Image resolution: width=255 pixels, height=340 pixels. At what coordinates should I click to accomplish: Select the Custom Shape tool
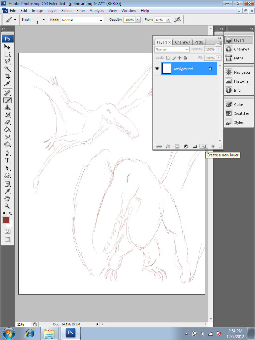(x=7, y=175)
